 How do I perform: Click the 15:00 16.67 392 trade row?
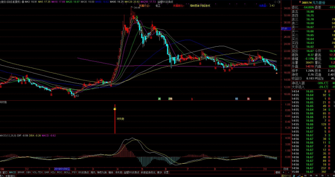coord(313,172)
